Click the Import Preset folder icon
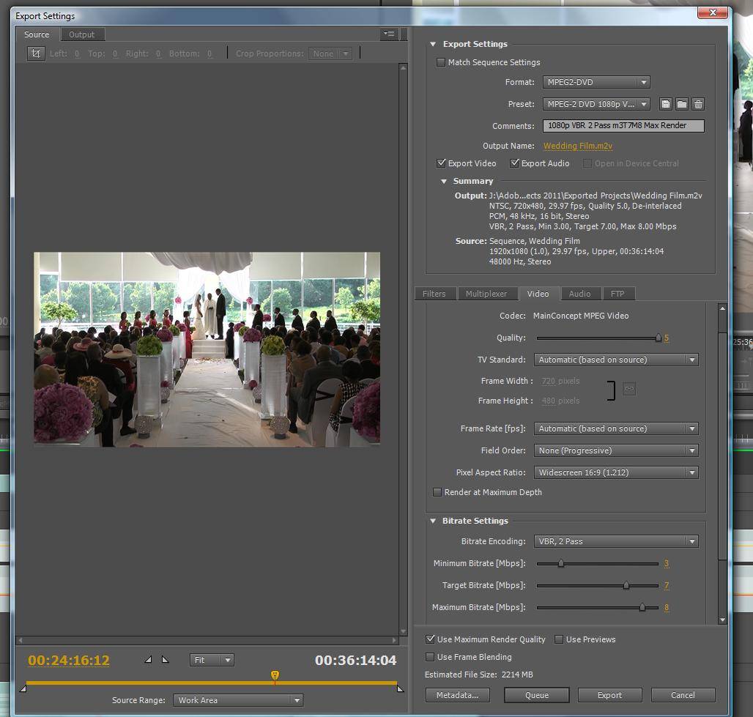 pyautogui.click(x=682, y=104)
